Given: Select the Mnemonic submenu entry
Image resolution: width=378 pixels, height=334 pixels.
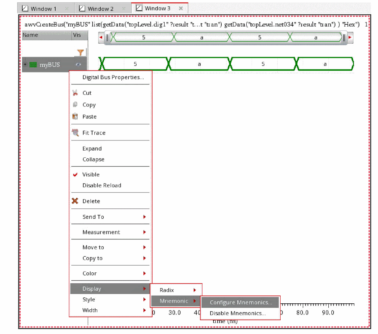Looking at the screenshot, I should [176, 301].
